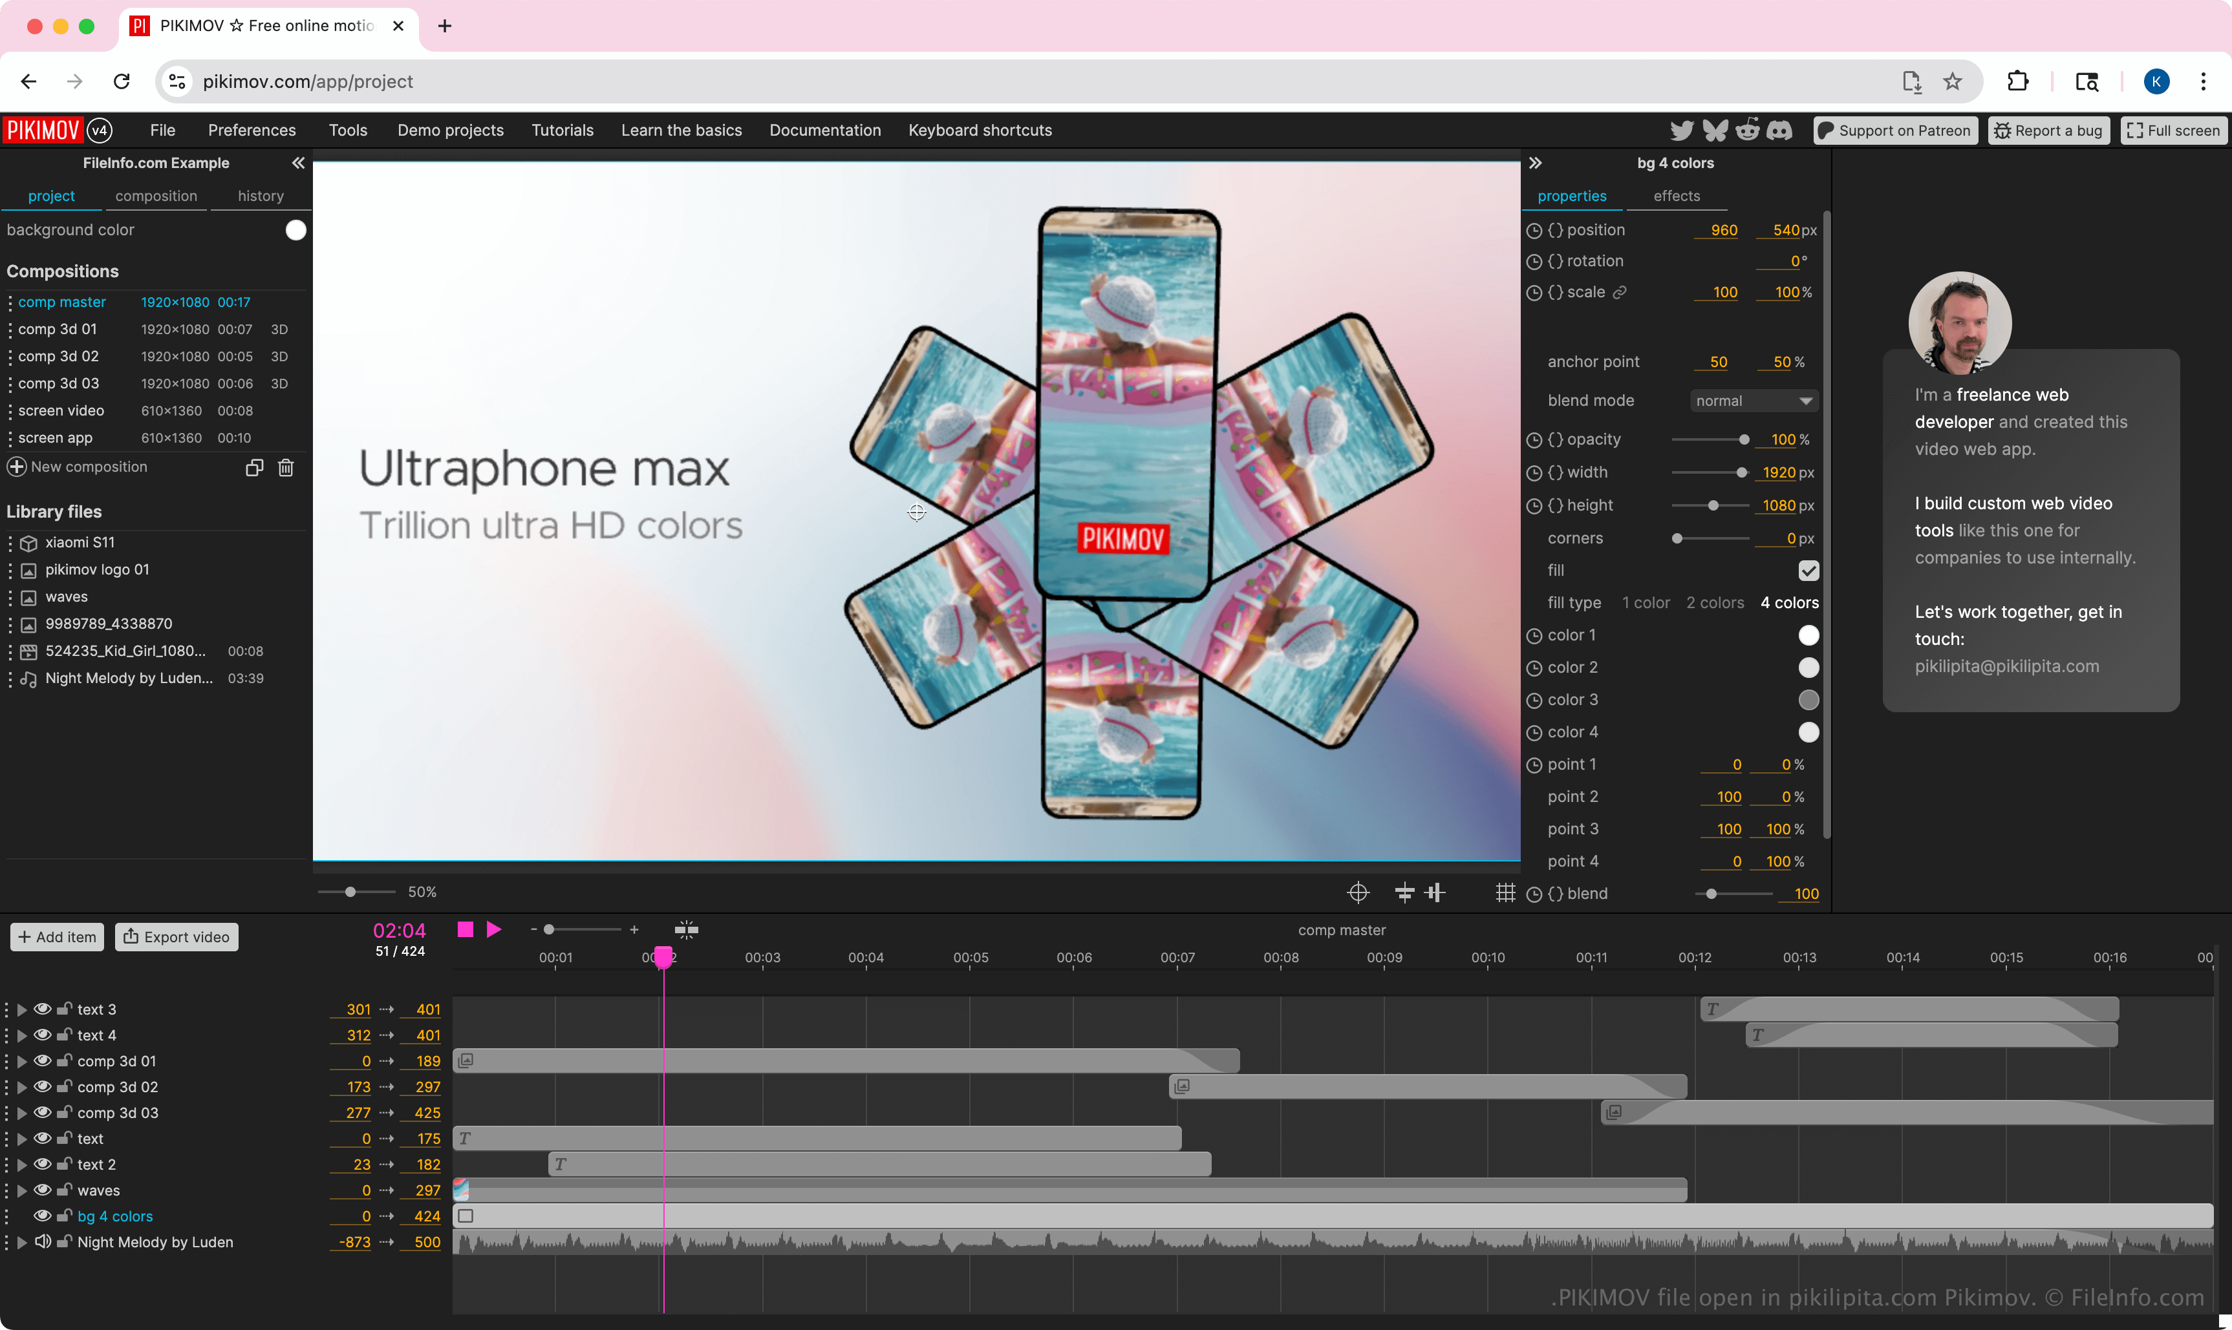Open the Demo projects menu
2232x1330 pixels.
click(451, 131)
